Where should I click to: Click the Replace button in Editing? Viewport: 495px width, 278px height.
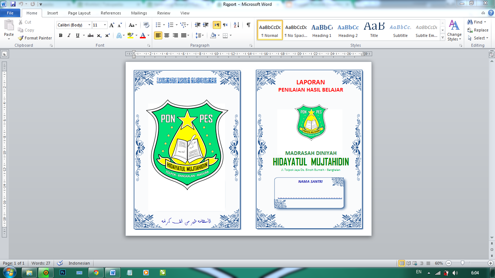click(478, 30)
